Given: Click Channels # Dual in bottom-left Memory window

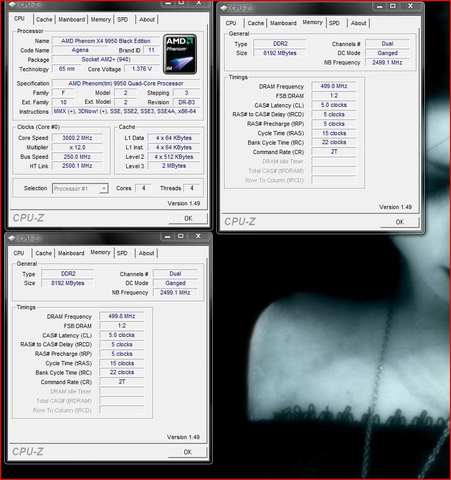Looking at the screenshot, I should coord(175,274).
